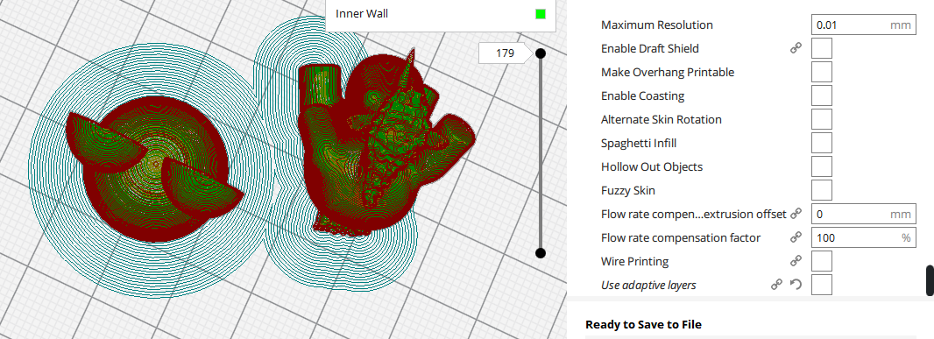
Task: Reset Use adaptive layers to default
Action: click(x=796, y=285)
